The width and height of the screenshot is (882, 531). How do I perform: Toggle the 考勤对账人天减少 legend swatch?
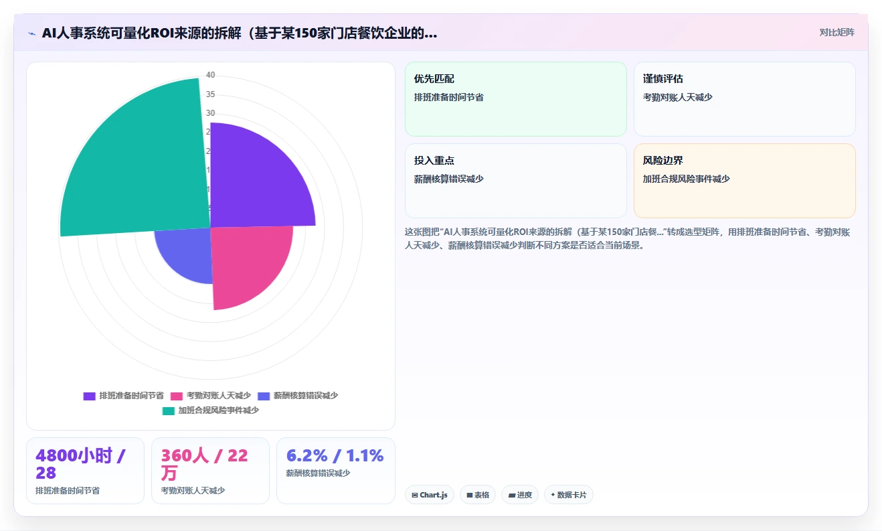177,396
